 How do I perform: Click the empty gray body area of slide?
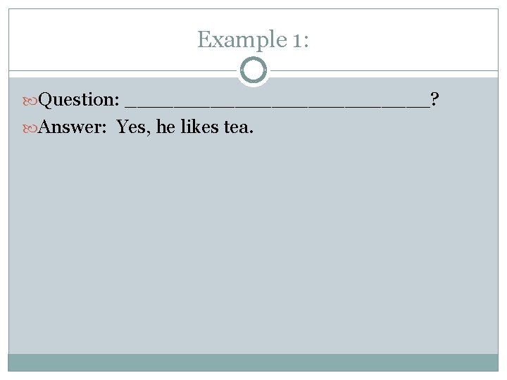point(254,246)
